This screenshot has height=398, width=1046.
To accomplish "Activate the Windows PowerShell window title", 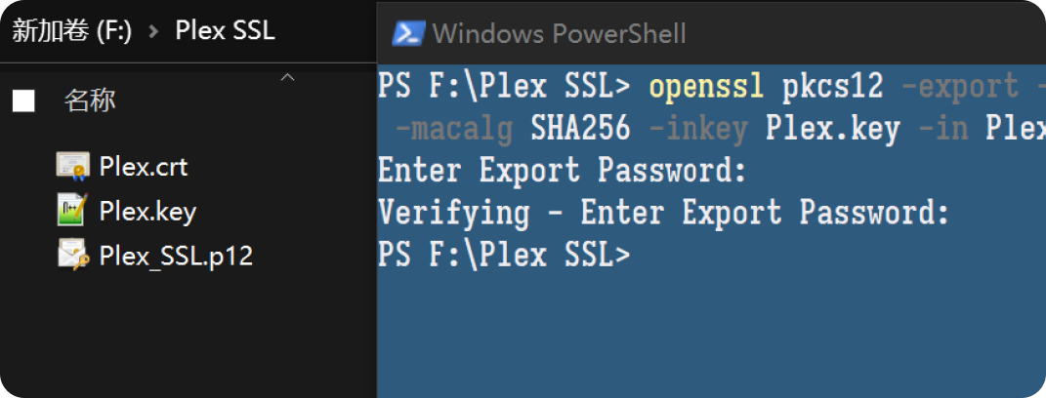I will (x=559, y=32).
